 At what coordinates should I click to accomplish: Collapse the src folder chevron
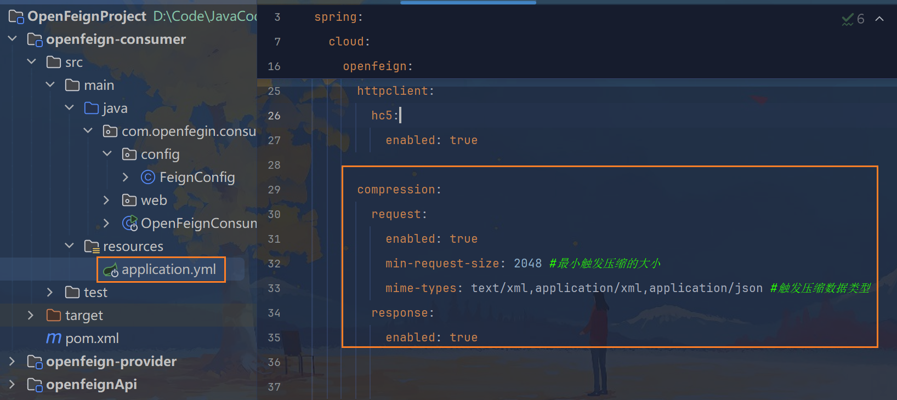click(32, 62)
